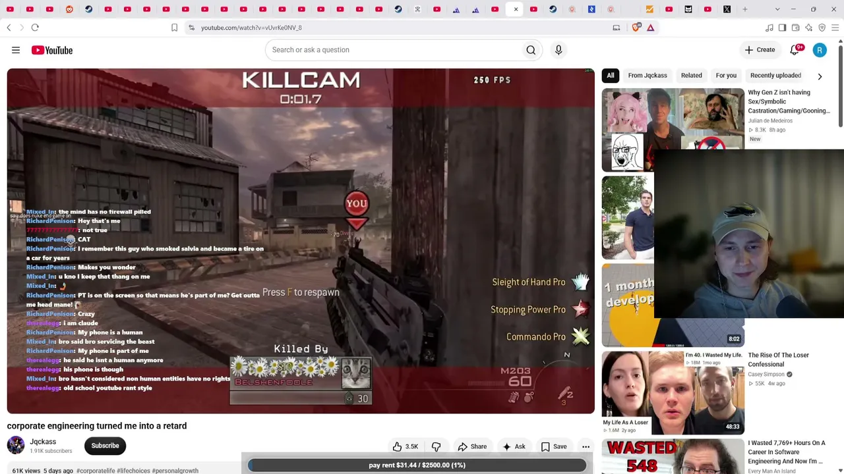
Task: Open the 'WASTED 548' video thumbnail
Action: (673, 456)
